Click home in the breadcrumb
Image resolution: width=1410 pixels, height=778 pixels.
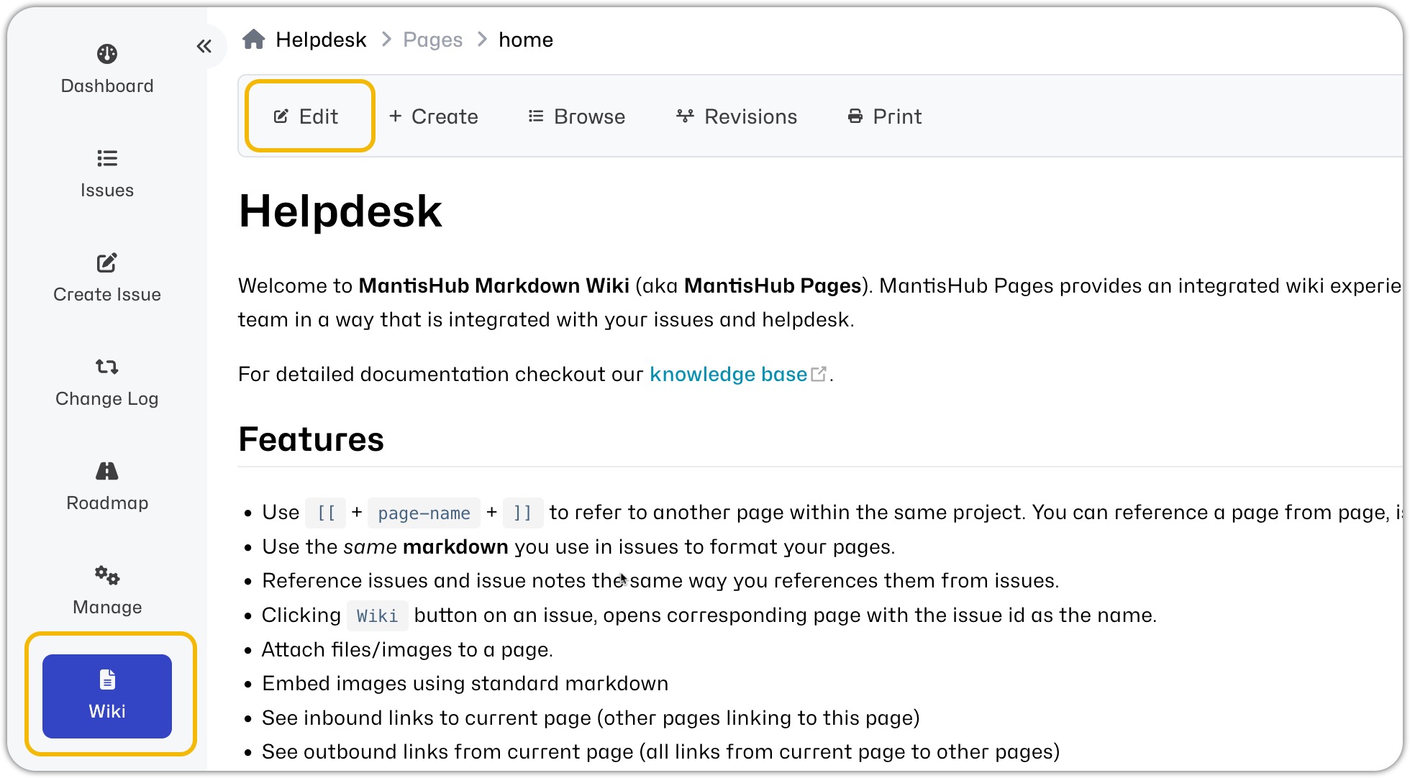(526, 40)
